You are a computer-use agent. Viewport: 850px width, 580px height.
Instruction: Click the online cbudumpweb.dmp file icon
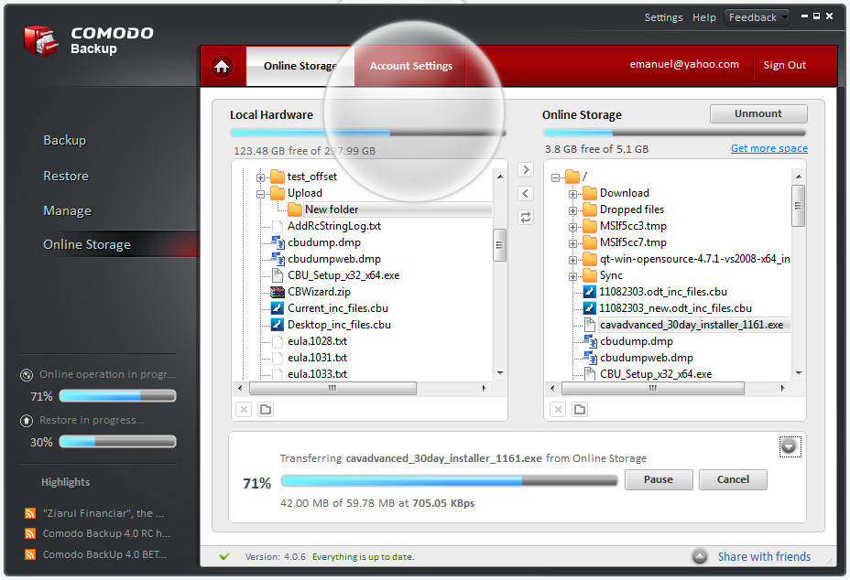[589, 358]
